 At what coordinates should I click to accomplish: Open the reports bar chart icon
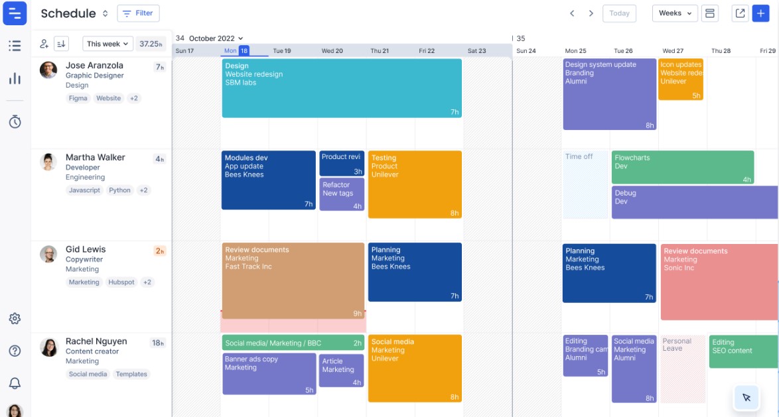click(15, 79)
